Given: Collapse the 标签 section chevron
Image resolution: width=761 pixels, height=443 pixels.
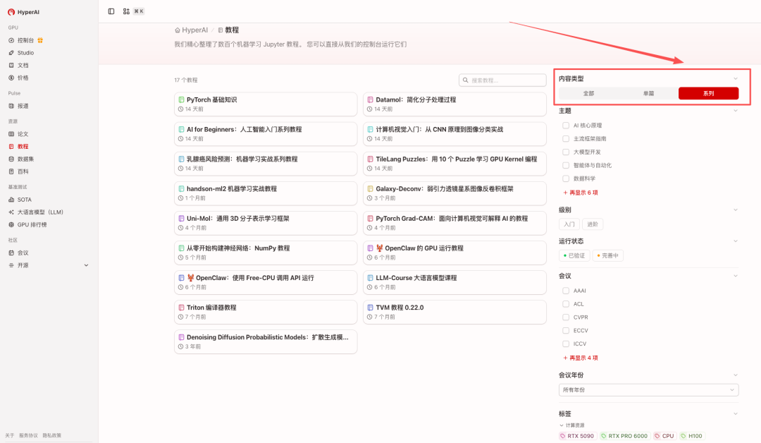Looking at the screenshot, I should tap(735, 414).
